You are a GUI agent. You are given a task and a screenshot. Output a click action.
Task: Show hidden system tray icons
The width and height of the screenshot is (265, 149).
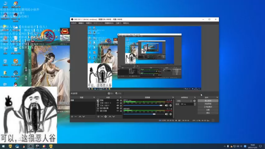click(x=225, y=146)
